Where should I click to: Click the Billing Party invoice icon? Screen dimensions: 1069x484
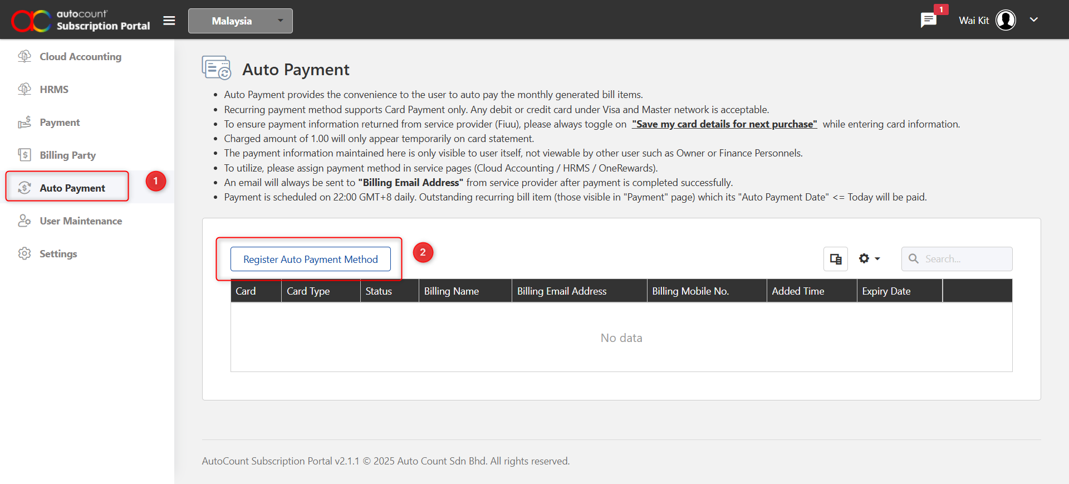(x=24, y=155)
